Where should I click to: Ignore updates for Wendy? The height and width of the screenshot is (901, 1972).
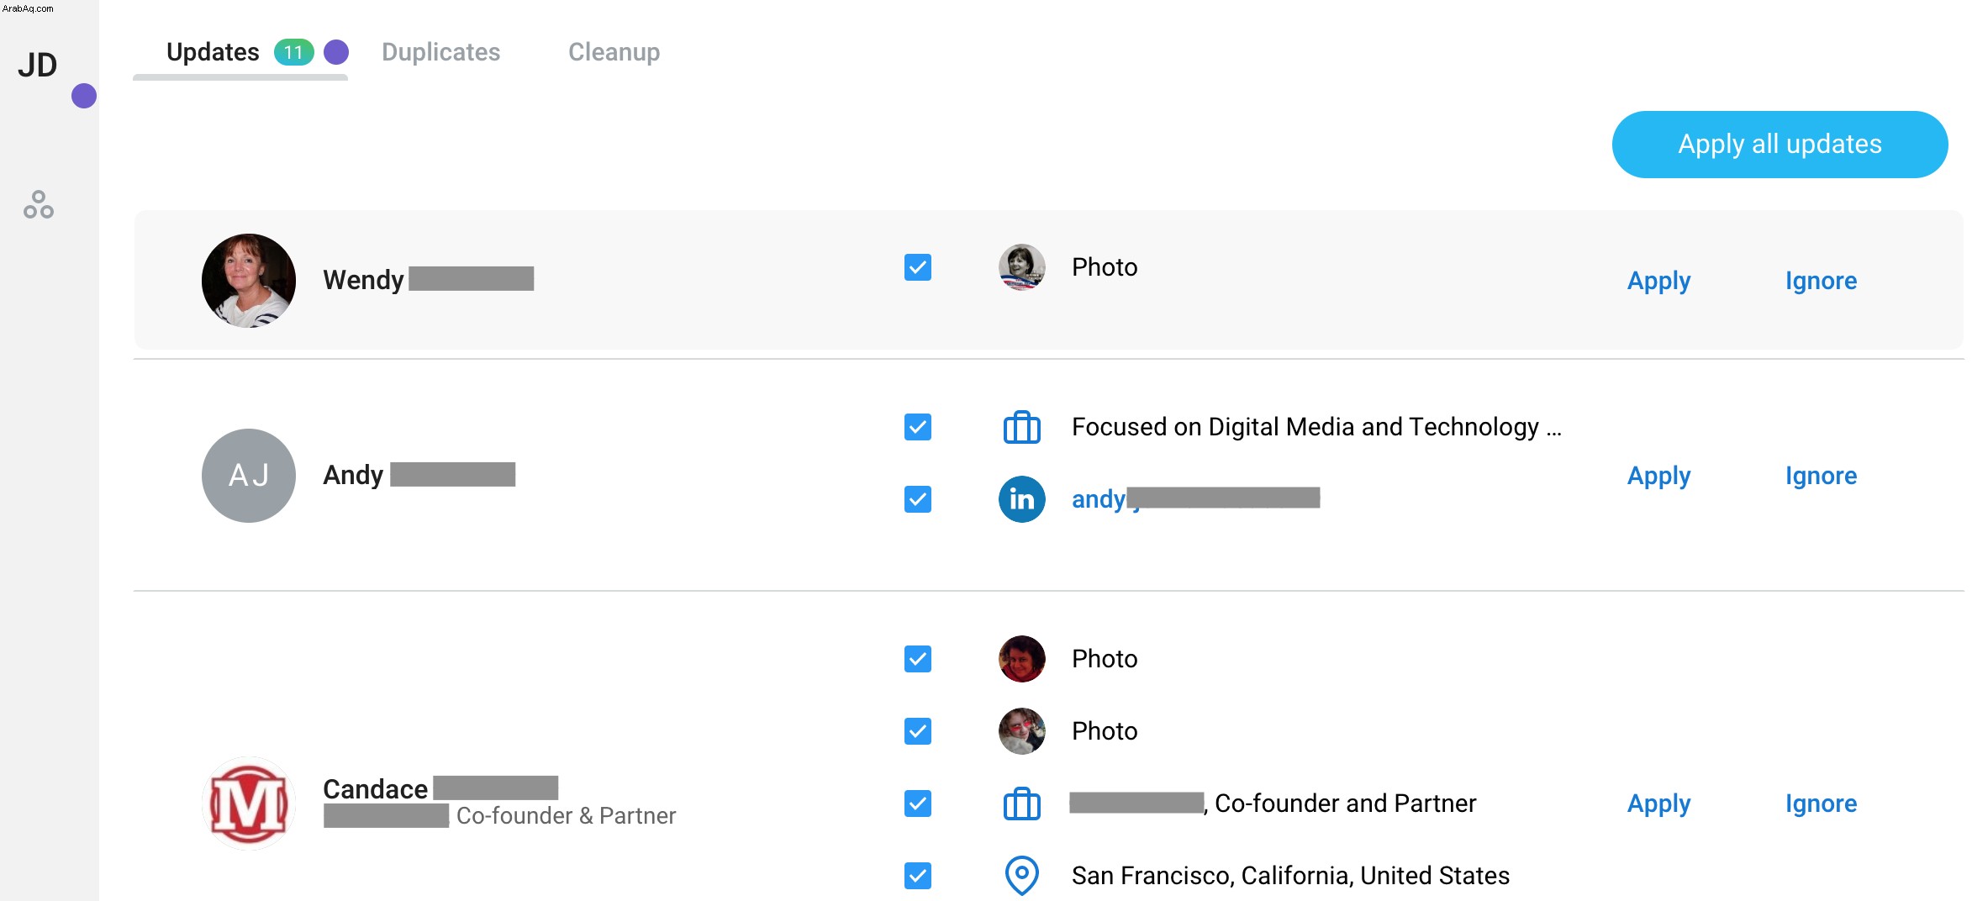[x=1821, y=281]
